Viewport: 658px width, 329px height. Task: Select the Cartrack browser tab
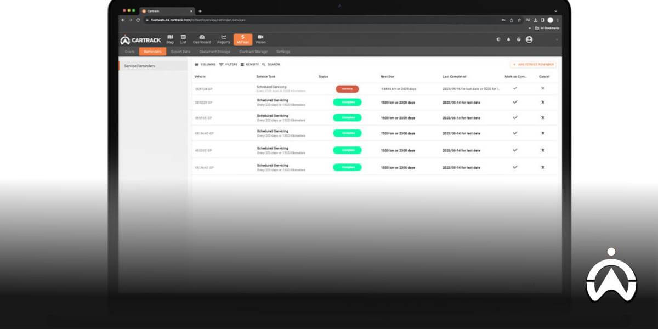coord(167,11)
